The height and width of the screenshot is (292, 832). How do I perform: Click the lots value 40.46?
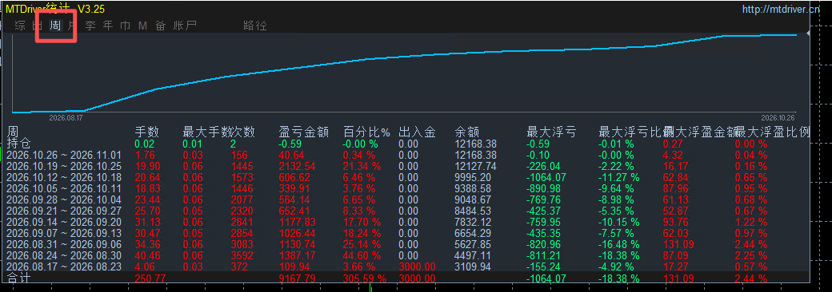click(x=148, y=256)
